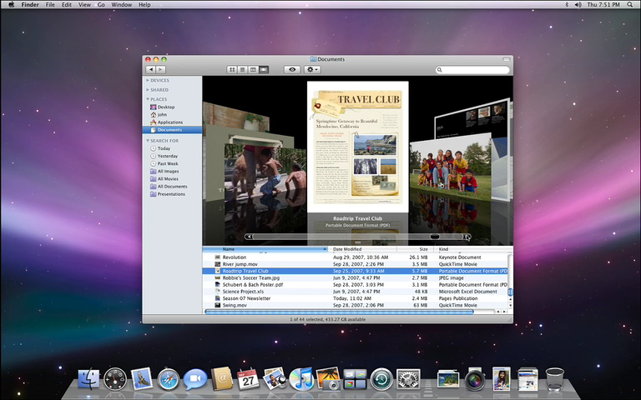Go forward with the Finder toolbar arrow
Viewport: 641px width, 400px height.
tap(160, 70)
